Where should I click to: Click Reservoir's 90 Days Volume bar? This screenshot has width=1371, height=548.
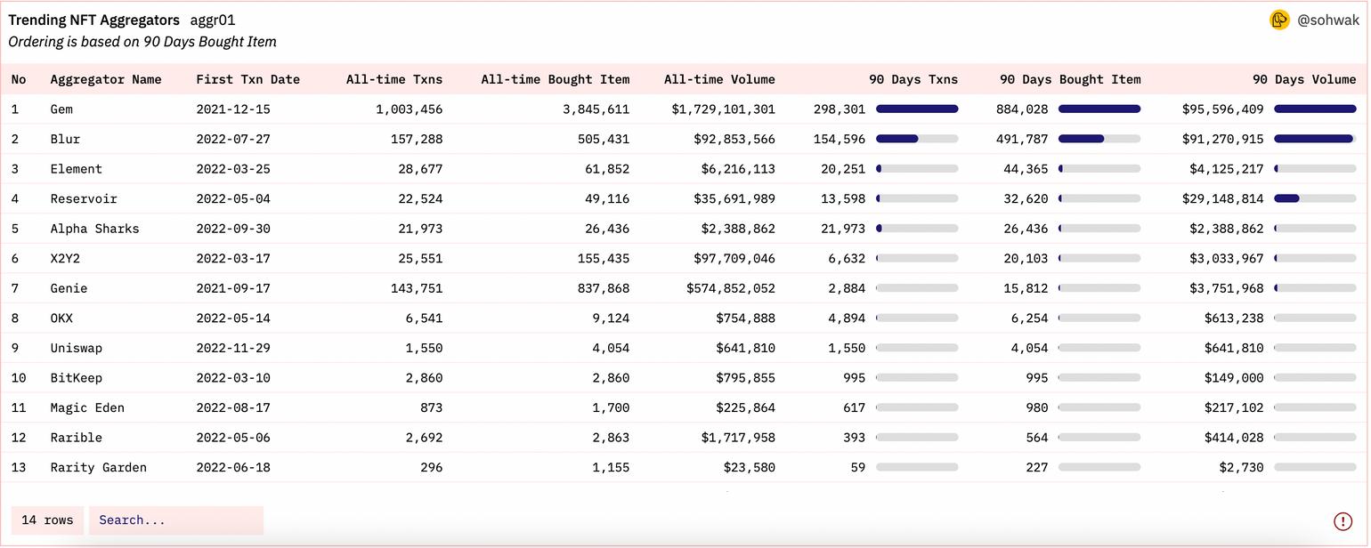point(1314,198)
